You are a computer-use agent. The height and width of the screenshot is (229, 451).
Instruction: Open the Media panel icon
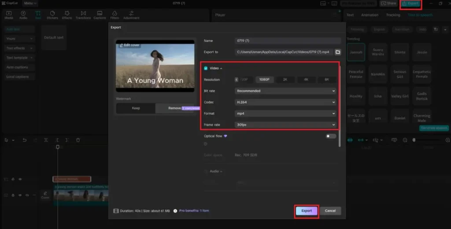pyautogui.click(x=9, y=15)
